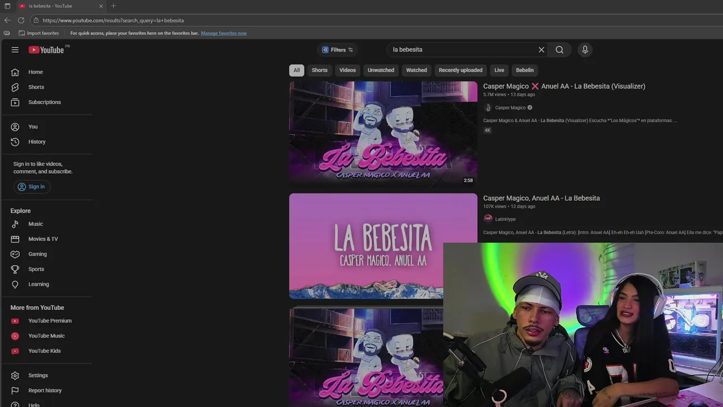Click the YouTube logo
This screenshot has height=407, width=723.
[x=46, y=50]
